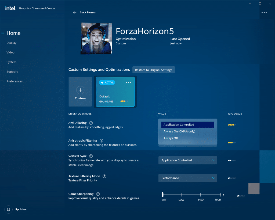Screen dimensions: 275x220
Task: Open the Video section
Action: point(10,52)
